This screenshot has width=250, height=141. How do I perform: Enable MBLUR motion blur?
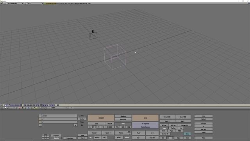tap(110, 124)
